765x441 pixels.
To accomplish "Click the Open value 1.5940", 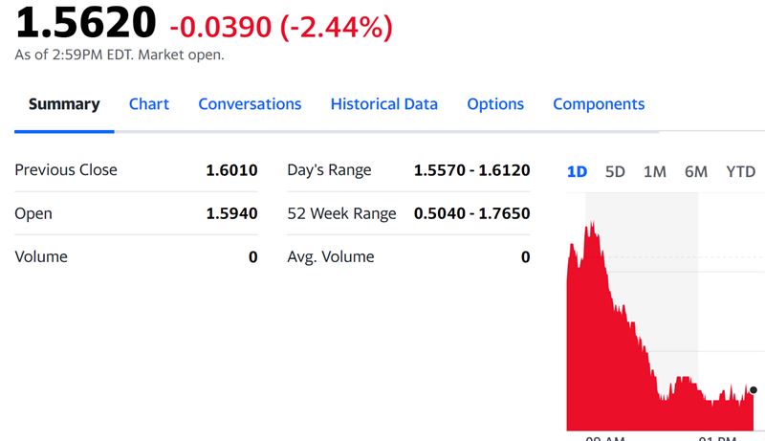I will 231,213.
